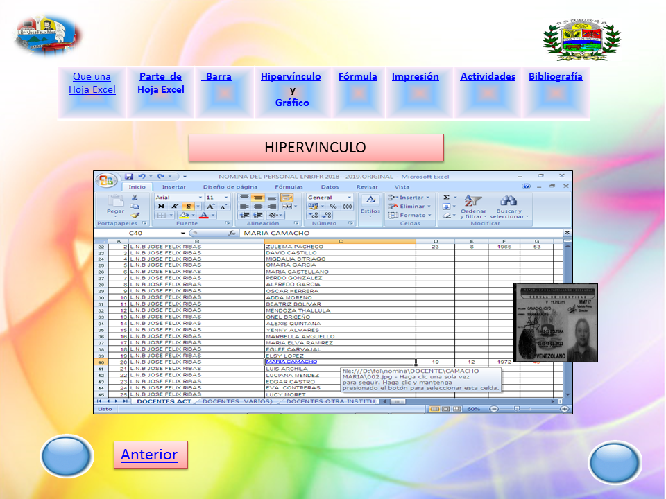This screenshot has height=499, width=666.
Task: Click the Estilos cell styles icon
Action: (x=370, y=200)
